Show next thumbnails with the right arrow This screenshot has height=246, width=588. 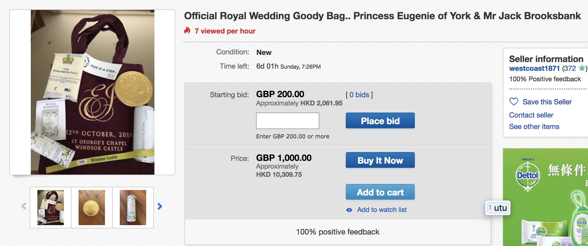tap(160, 206)
